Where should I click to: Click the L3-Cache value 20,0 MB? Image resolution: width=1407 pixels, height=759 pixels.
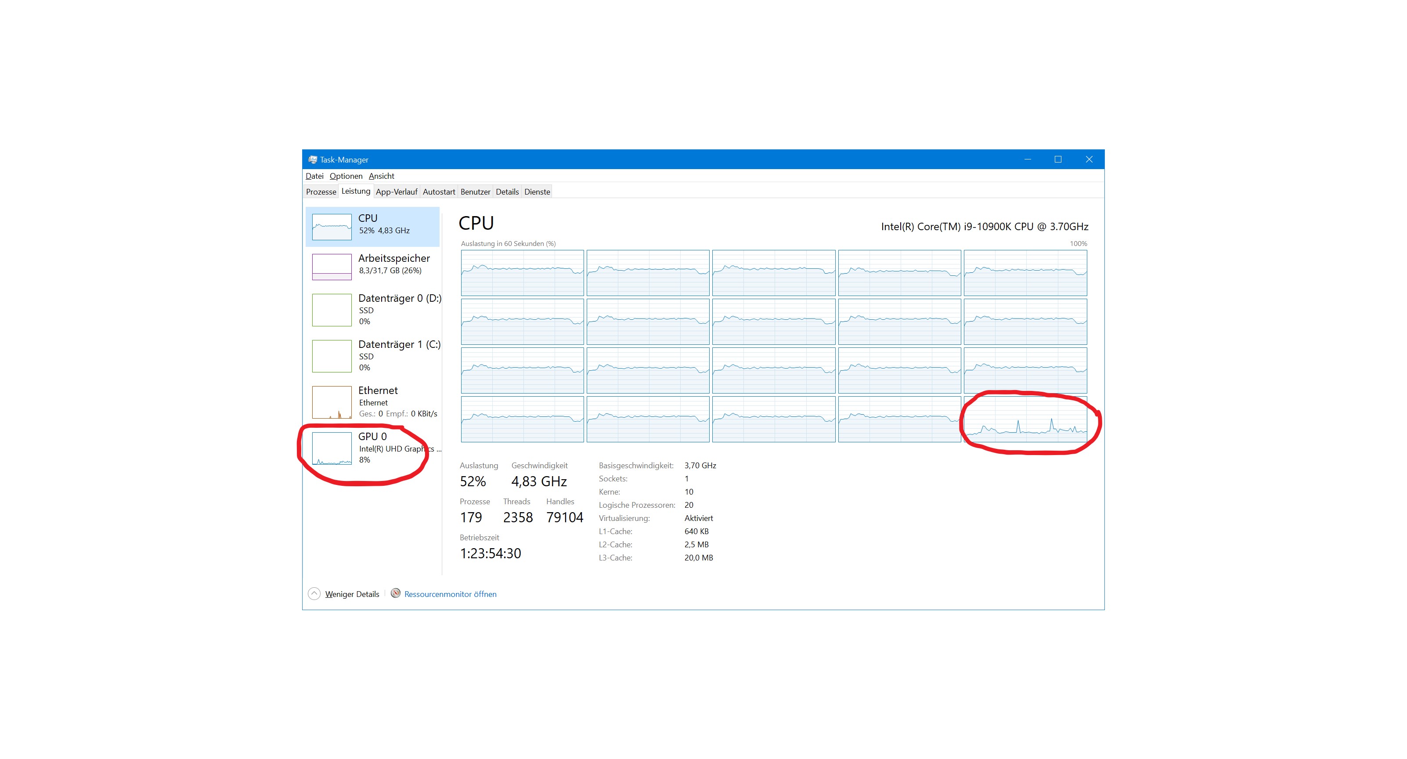[x=699, y=557]
